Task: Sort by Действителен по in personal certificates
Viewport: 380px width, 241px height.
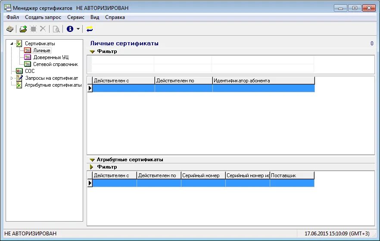Action: [184, 81]
